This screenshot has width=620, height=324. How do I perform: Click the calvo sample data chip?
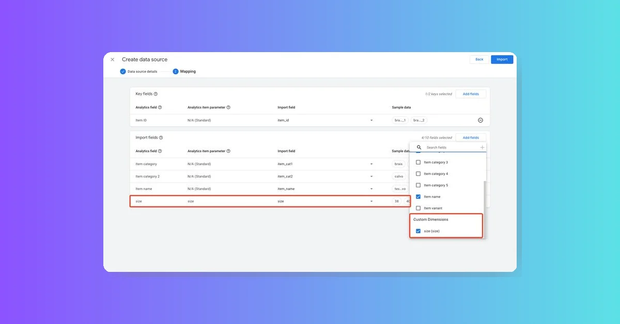[x=398, y=176]
